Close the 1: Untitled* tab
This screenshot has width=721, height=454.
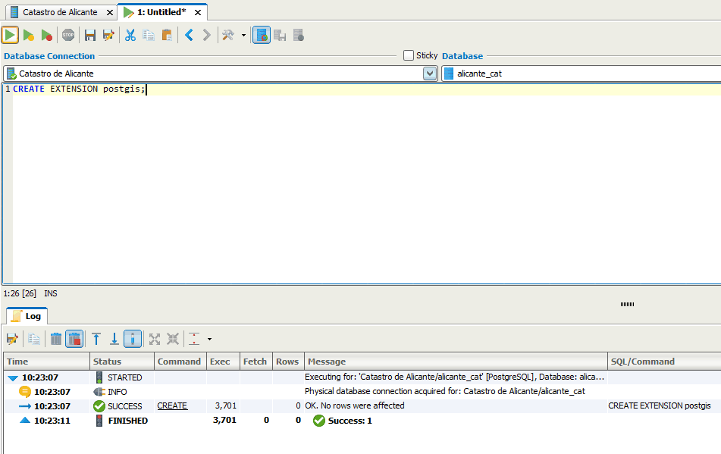198,12
